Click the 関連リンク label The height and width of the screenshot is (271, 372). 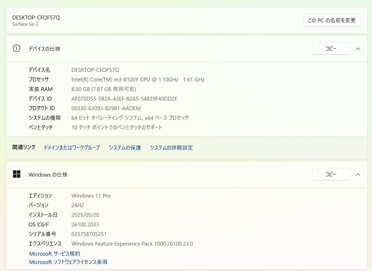[x=24, y=147]
